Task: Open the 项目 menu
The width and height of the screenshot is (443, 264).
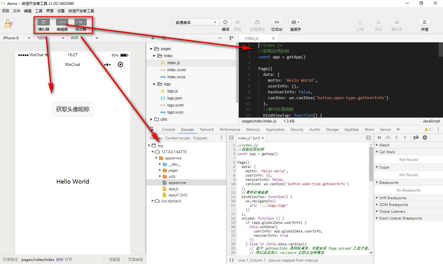Action: click(x=6, y=11)
